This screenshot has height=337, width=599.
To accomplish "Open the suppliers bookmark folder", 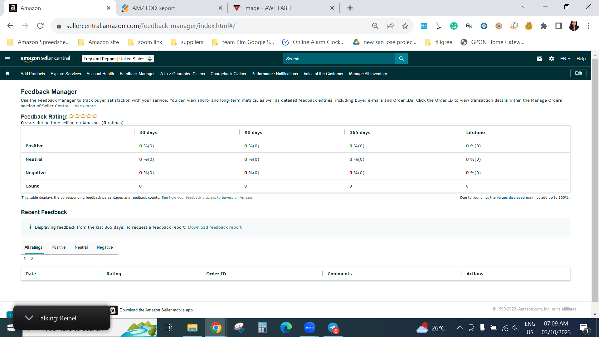I will tap(187, 42).
